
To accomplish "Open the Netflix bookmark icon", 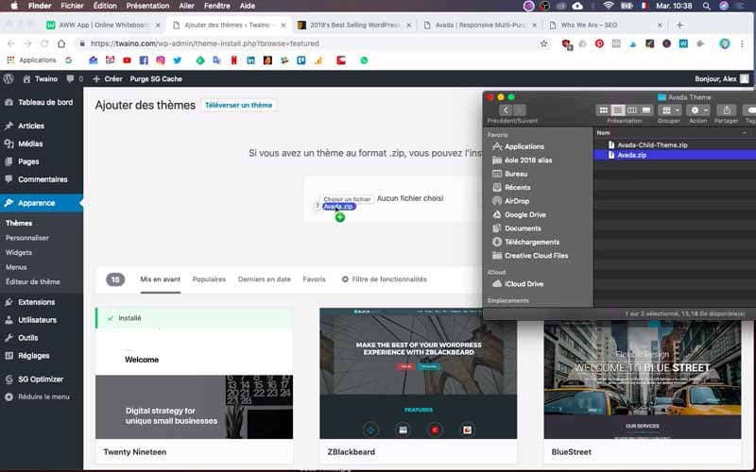I will [x=233, y=60].
